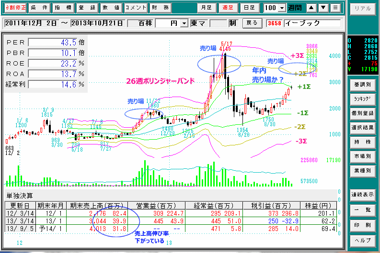This screenshot has height=253, width=380.
Task: Open the コメント button
Action: tap(136, 8)
